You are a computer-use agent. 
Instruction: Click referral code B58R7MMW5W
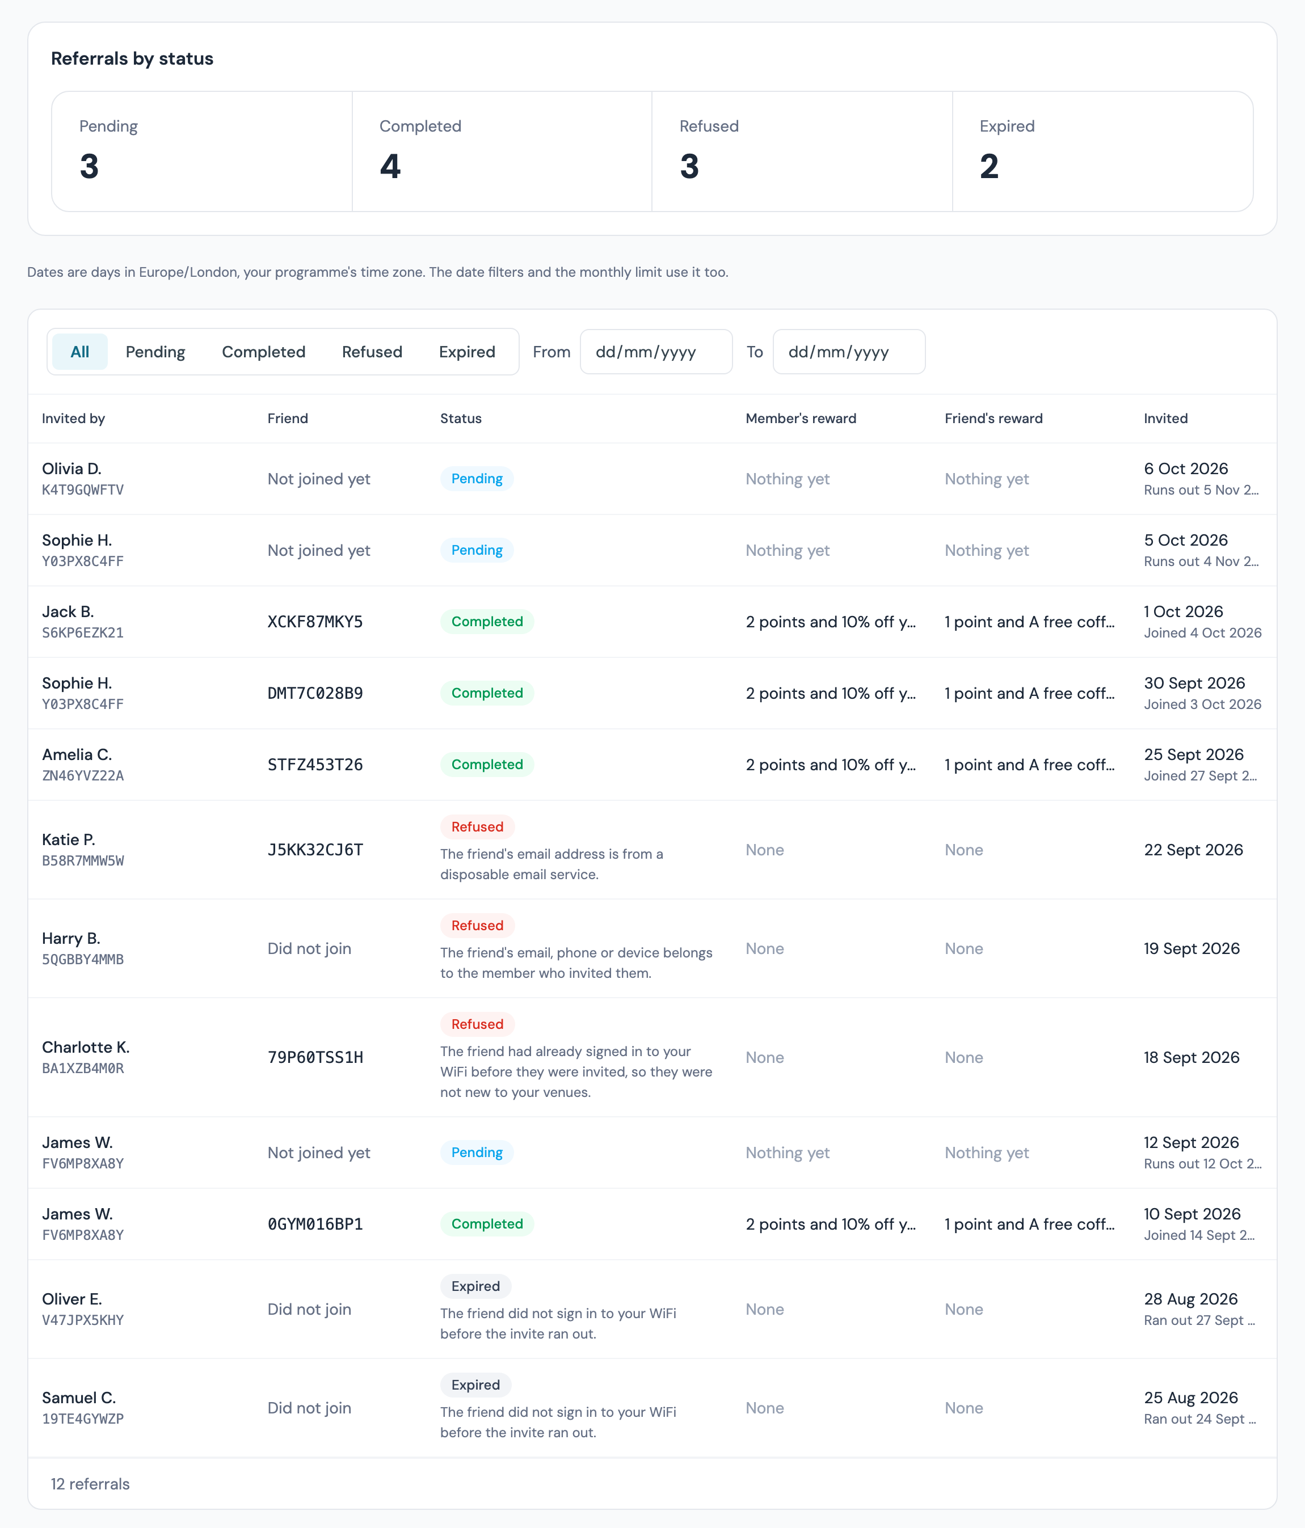(x=83, y=860)
